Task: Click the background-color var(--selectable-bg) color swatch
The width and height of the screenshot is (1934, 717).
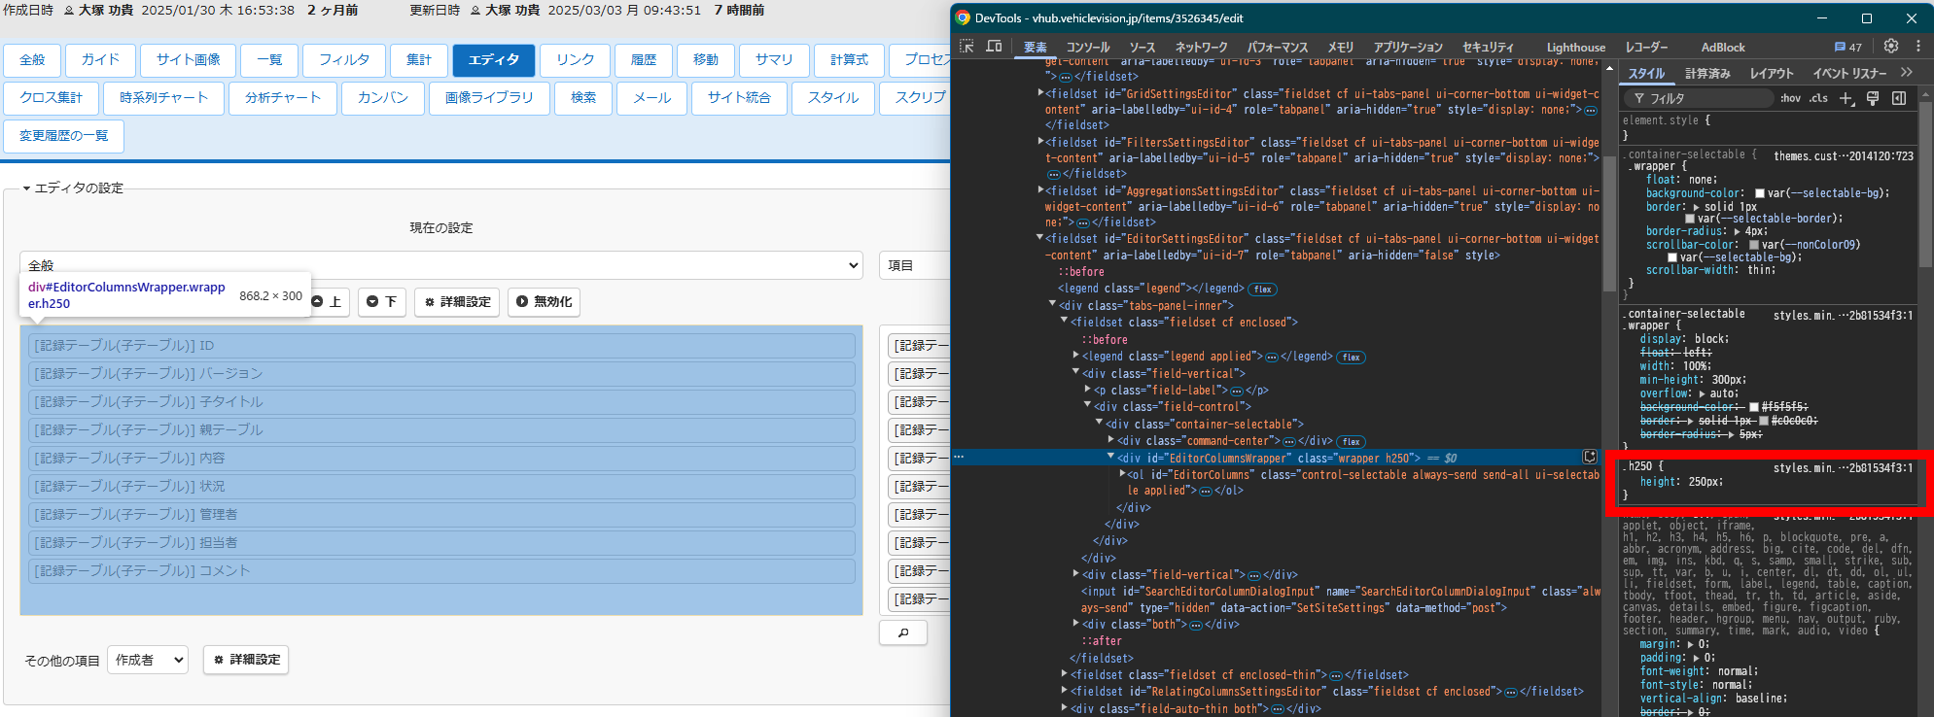Action: (1760, 193)
